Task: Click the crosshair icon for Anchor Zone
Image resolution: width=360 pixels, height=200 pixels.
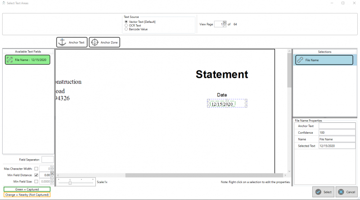Action: (x=94, y=42)
